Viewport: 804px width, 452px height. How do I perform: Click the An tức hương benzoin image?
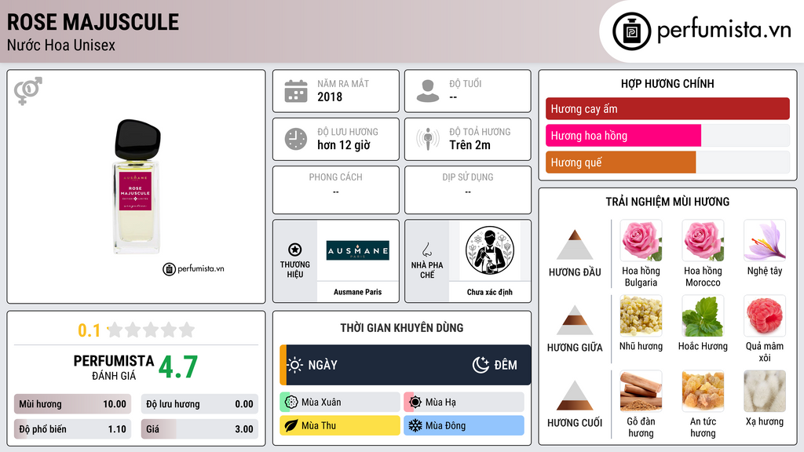703,391
